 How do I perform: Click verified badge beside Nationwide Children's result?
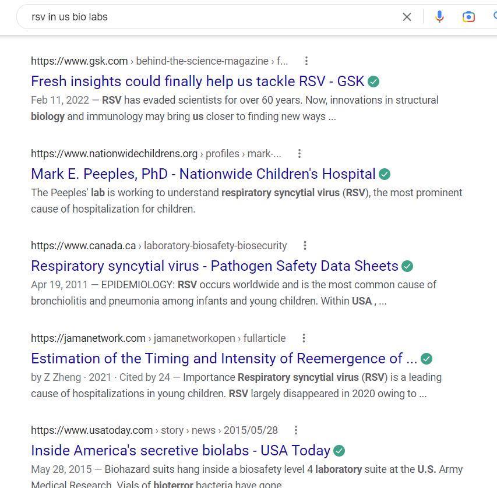(x=385, y=174)
